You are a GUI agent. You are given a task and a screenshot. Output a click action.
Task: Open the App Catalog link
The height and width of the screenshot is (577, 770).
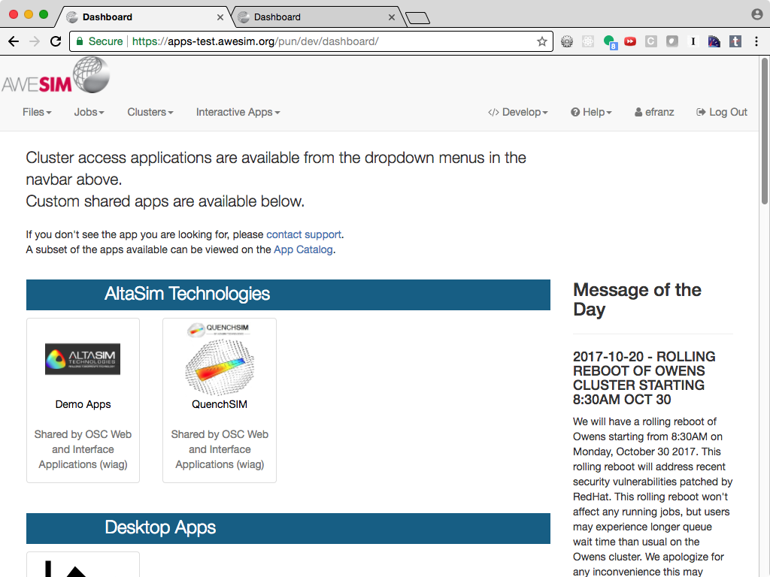(303, 249)
